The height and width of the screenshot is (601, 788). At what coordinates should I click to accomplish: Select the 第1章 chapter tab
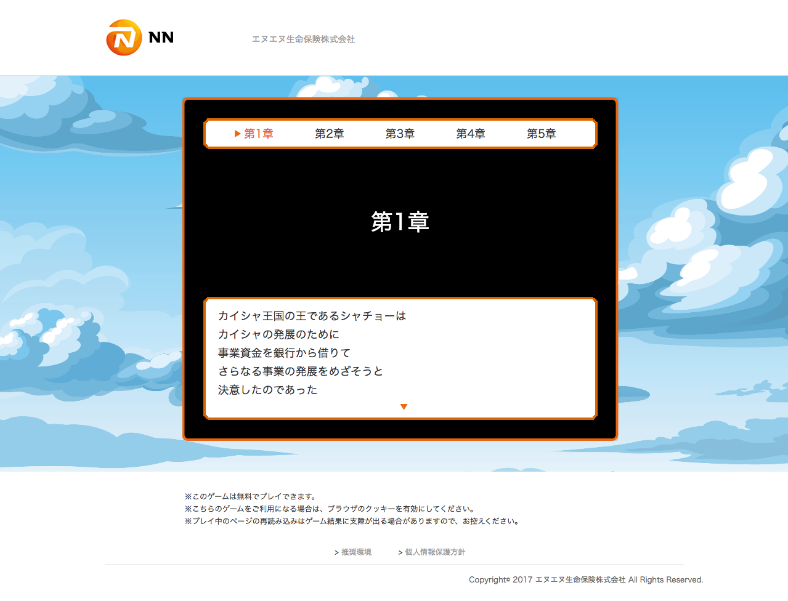[259, 134]
